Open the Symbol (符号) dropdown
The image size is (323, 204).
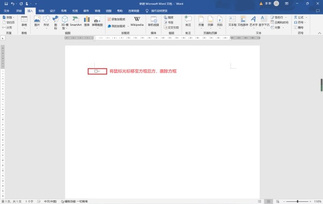(300, 23)
